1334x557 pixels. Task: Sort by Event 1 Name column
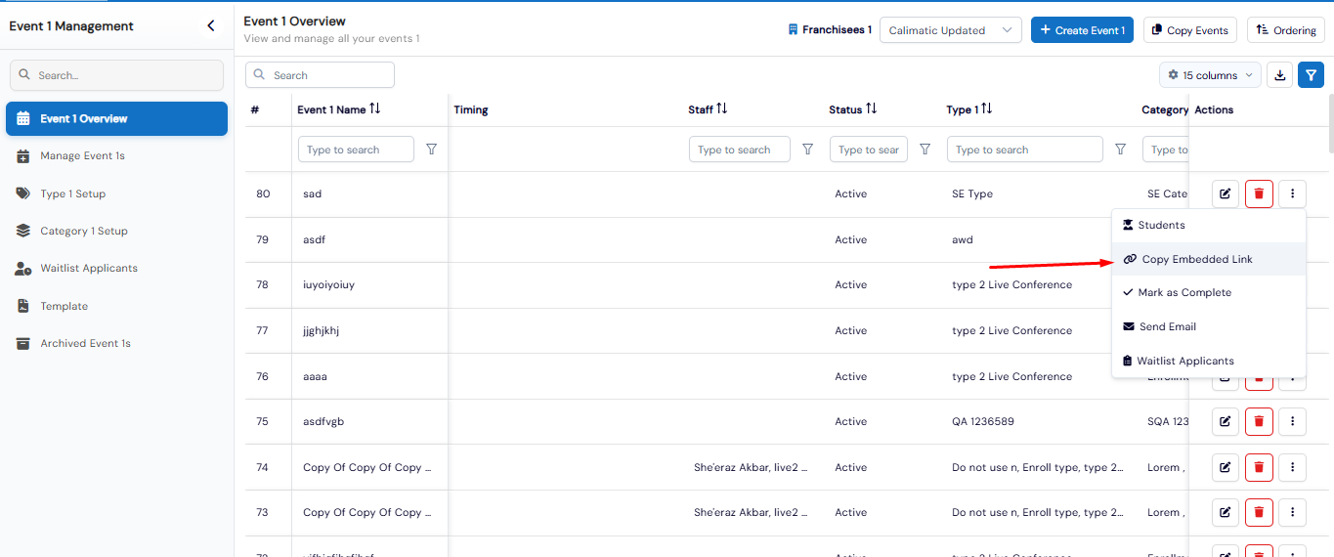pos(374,109)
